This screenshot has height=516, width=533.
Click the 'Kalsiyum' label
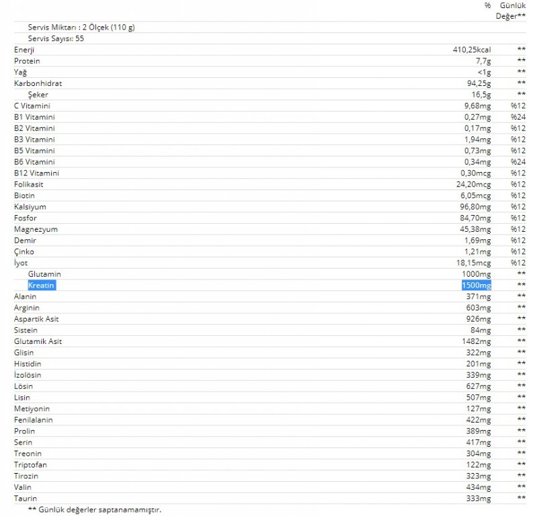point(30,207)
